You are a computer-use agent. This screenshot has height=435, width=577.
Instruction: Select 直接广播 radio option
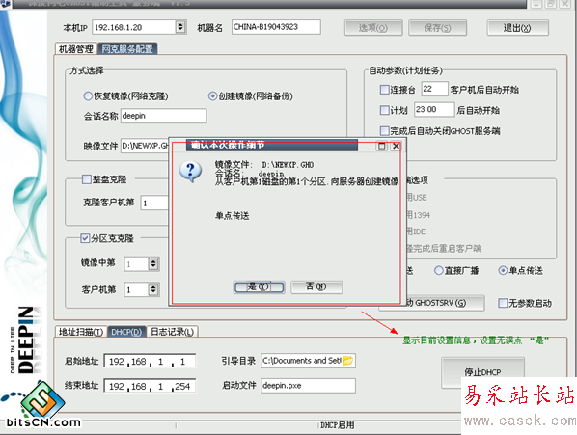click(439, 271)
